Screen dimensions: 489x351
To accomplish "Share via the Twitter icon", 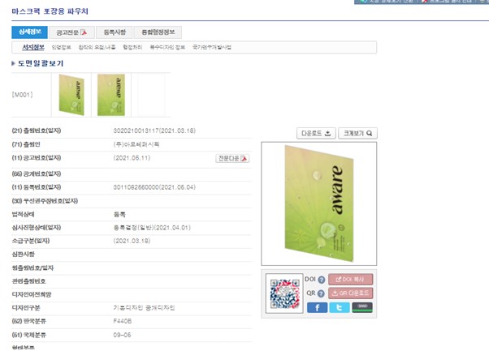I will (340, 307).
